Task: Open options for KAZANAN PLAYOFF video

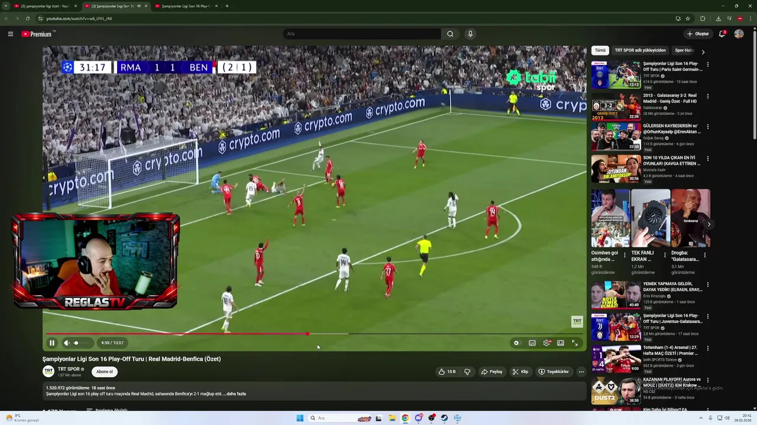Action: click(708, 380)
